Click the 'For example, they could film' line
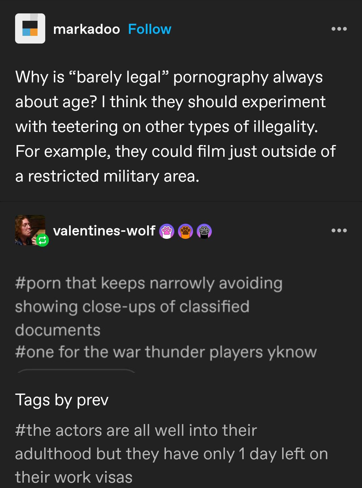Image resolution: width=362 pixels, height=488 pixels. pyautogui.click(x=175, y=151)
